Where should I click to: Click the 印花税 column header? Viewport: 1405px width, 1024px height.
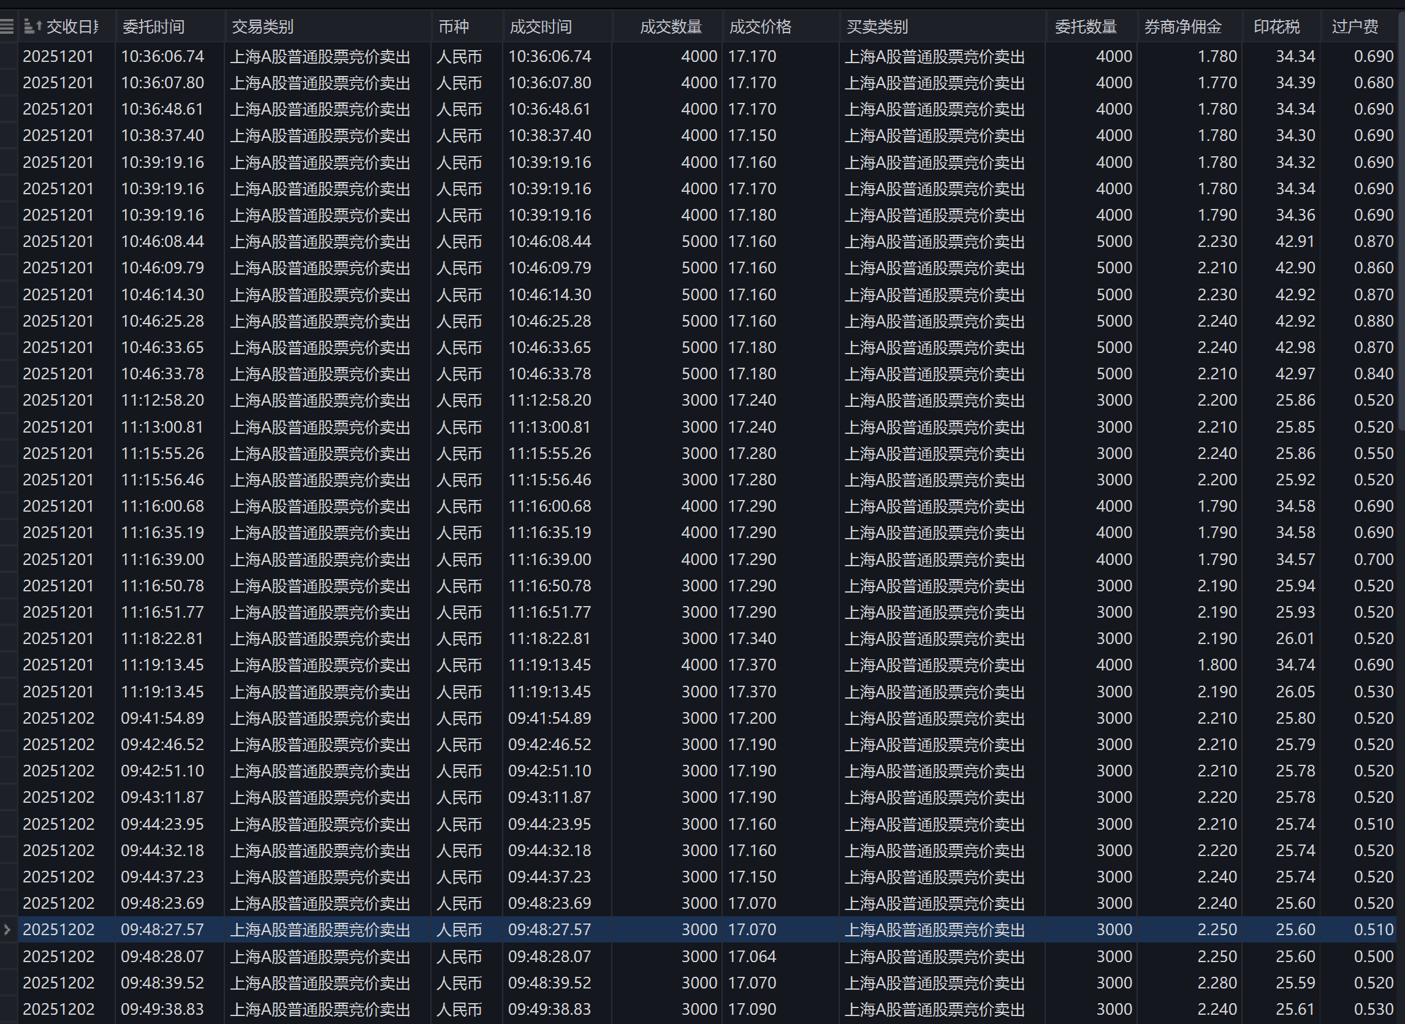(1277, 26)
